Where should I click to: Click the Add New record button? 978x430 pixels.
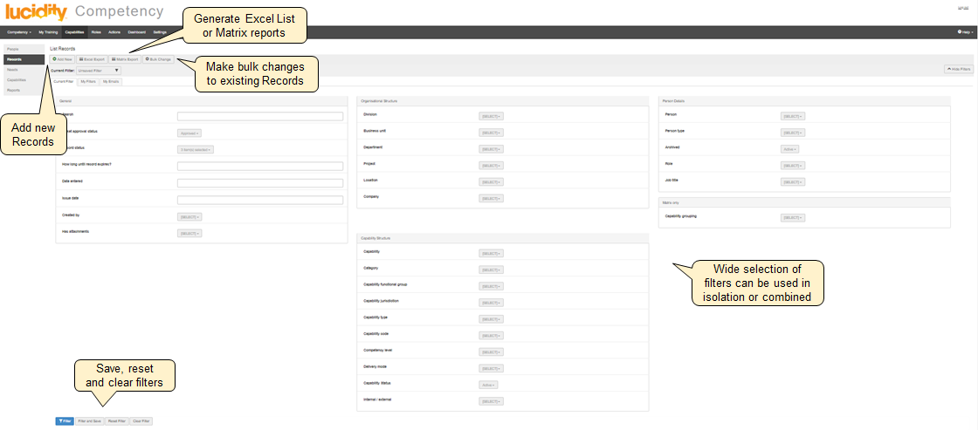coord(62,59)
